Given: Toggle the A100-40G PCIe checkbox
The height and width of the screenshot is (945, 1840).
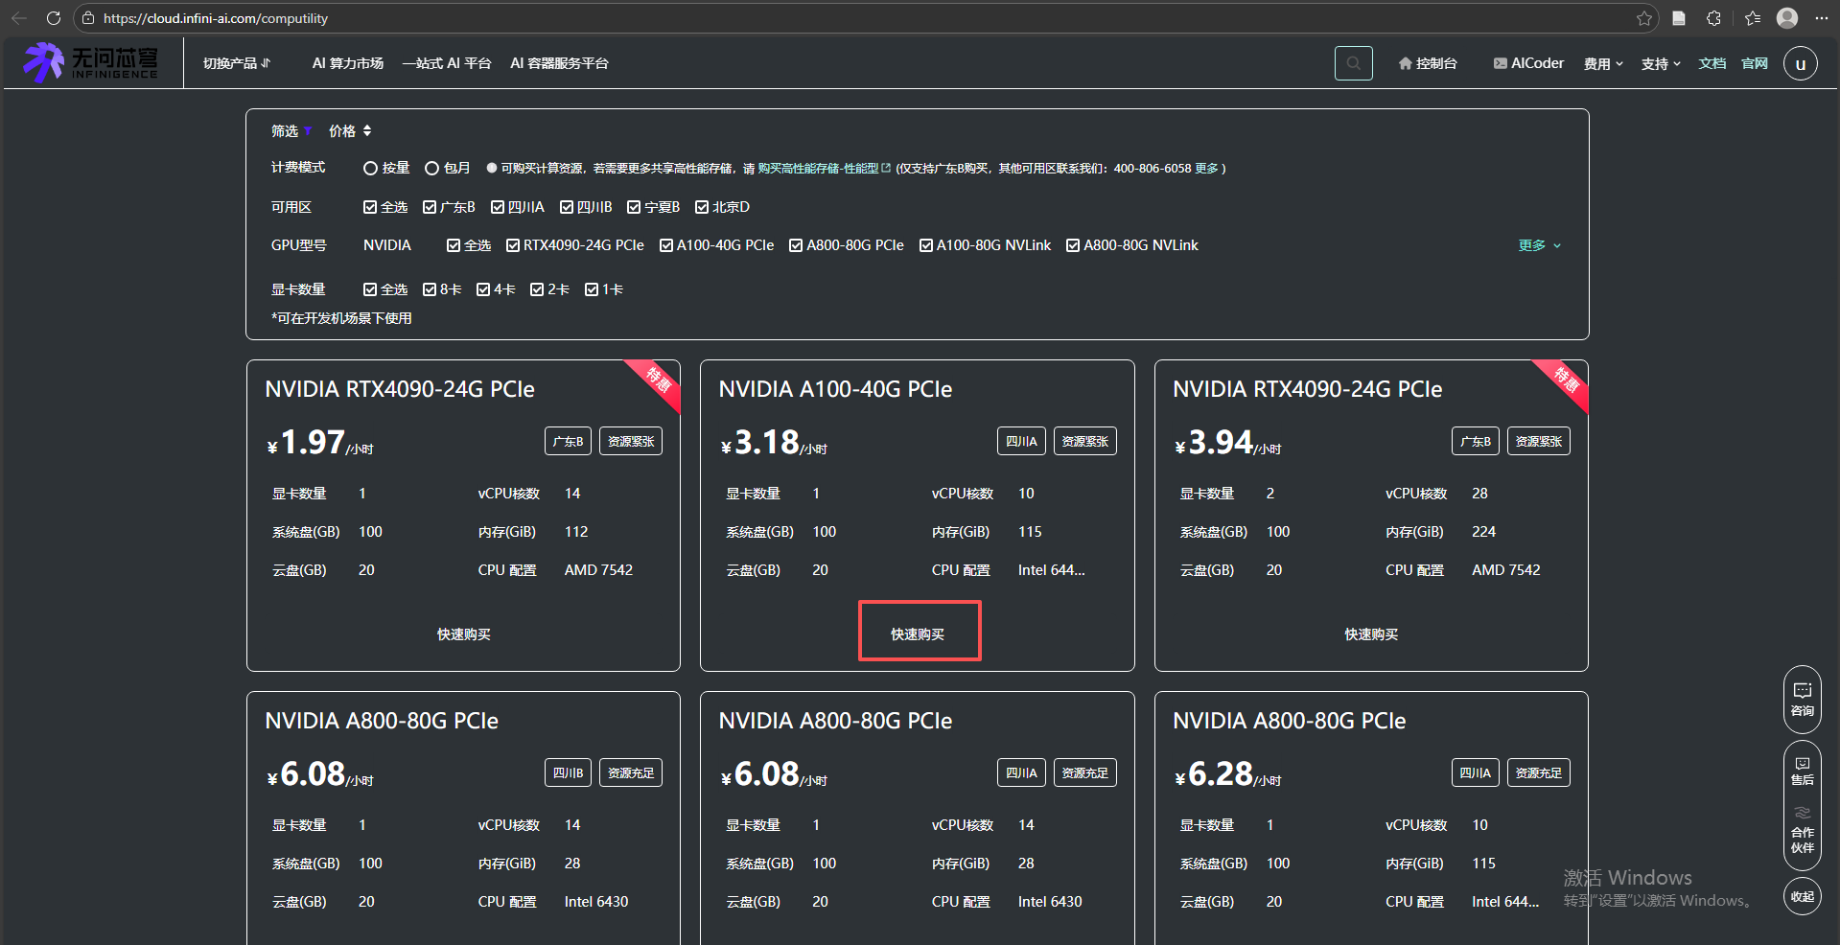Looking at the screenshot, I should pos(666,245).
